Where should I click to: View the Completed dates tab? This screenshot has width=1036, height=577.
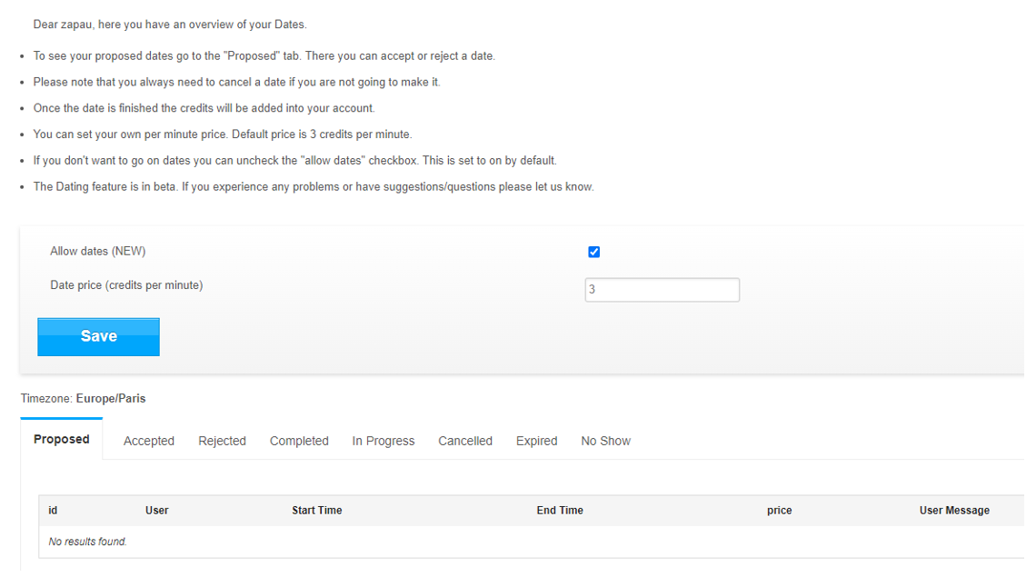click(299, 441)
